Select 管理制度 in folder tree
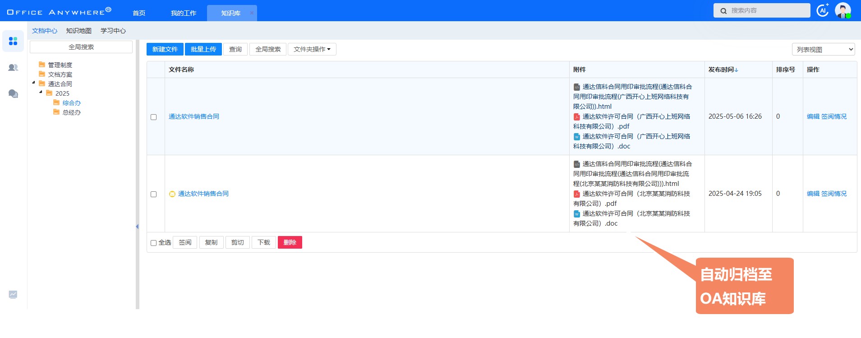 (60, 65)
